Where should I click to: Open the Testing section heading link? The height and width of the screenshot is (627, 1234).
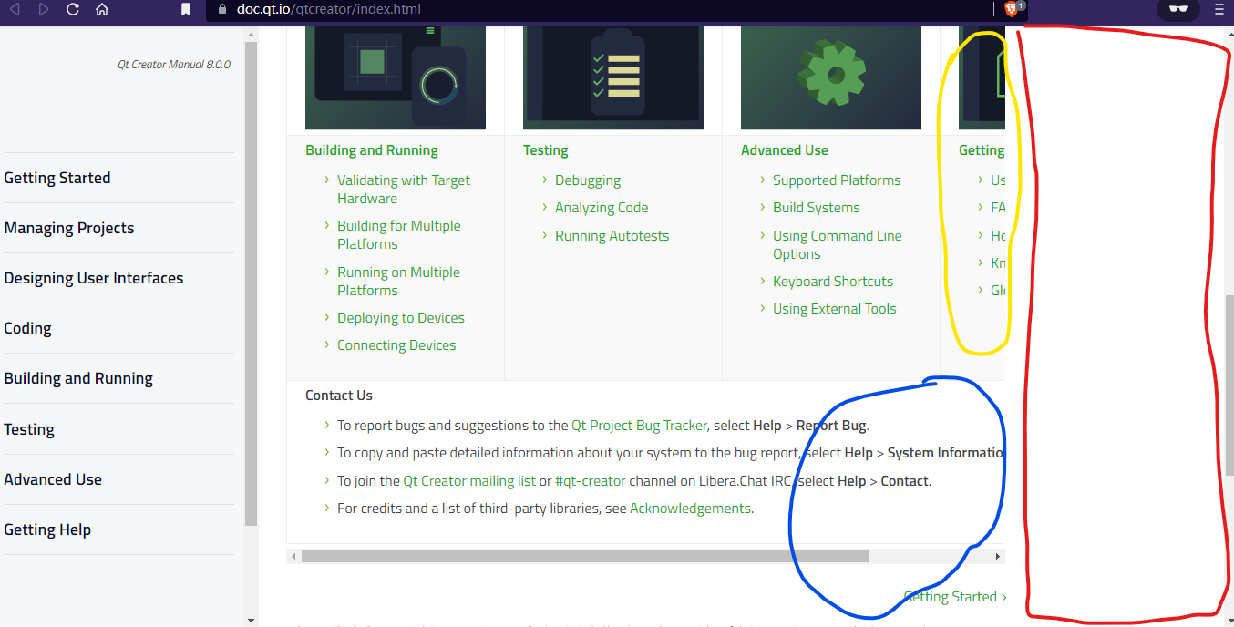[x=546, y=150]
